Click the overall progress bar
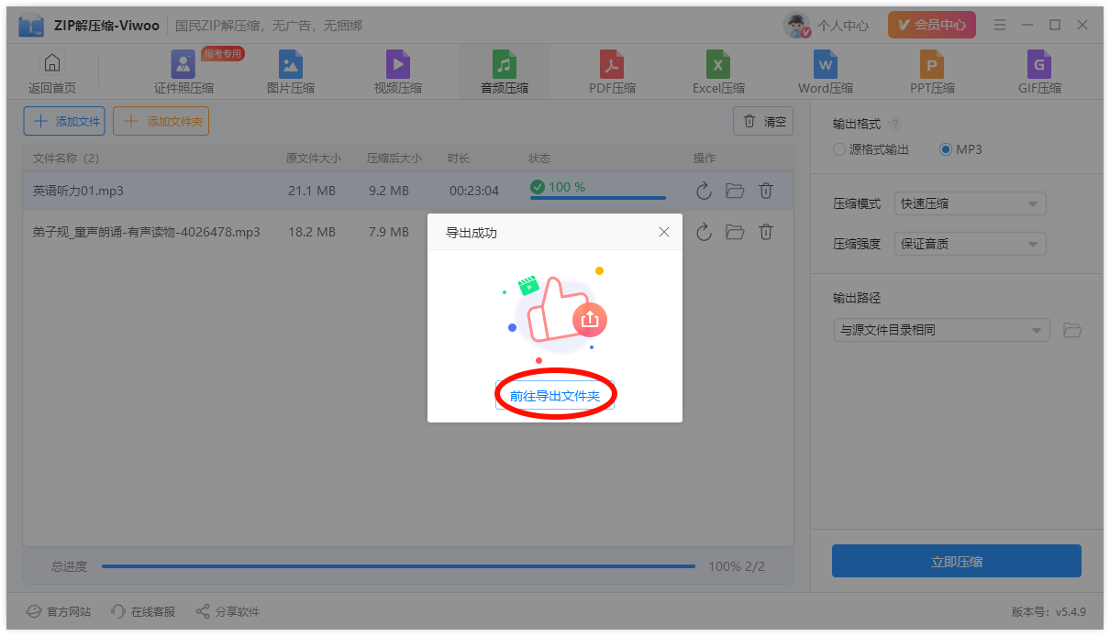The width and height of the screenshot is (1110, 636). click(398, 566)
